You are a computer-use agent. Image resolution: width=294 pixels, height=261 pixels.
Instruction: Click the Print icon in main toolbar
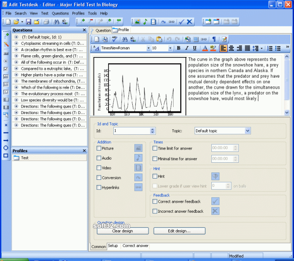click(x=46, y=21)
